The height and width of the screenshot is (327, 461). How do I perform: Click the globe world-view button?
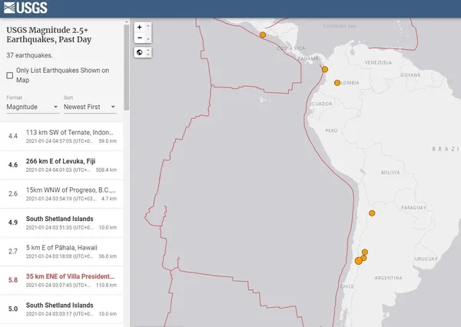(139, 52)
